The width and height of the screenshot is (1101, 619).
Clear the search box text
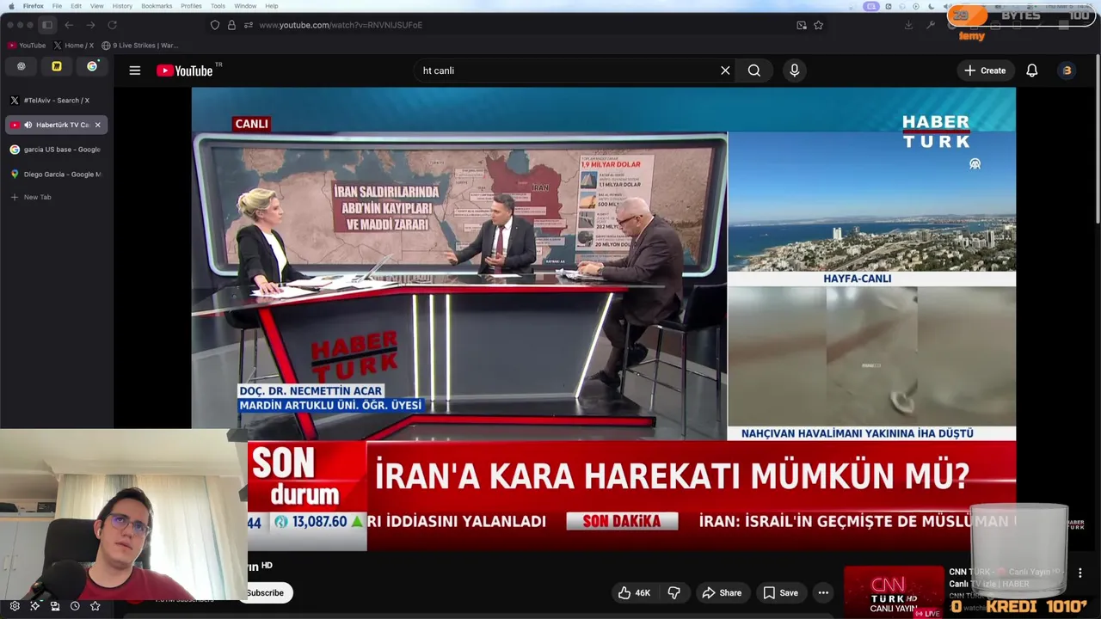(x=725, y=70)
